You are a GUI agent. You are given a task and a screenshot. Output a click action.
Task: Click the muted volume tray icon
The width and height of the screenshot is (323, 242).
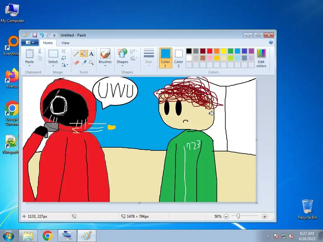[291, 236]
